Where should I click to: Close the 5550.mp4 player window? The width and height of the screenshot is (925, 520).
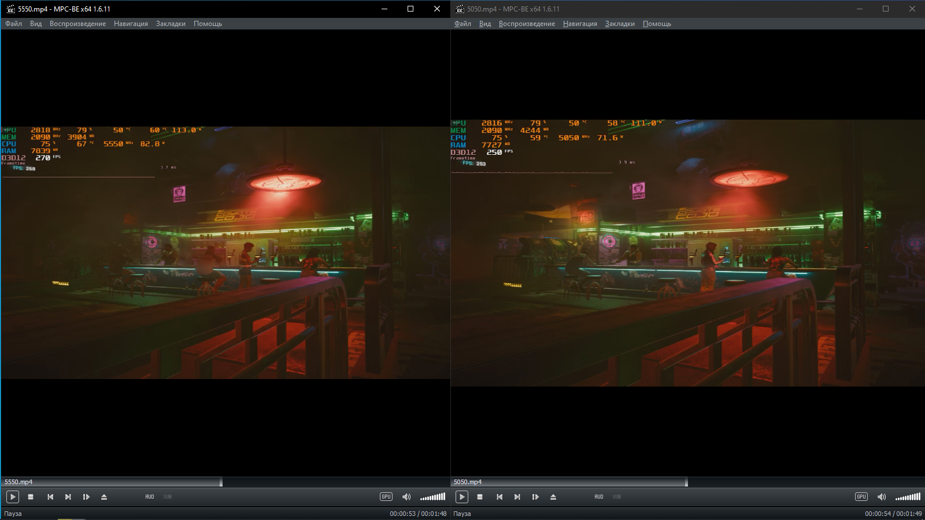(x=437, y=9)
